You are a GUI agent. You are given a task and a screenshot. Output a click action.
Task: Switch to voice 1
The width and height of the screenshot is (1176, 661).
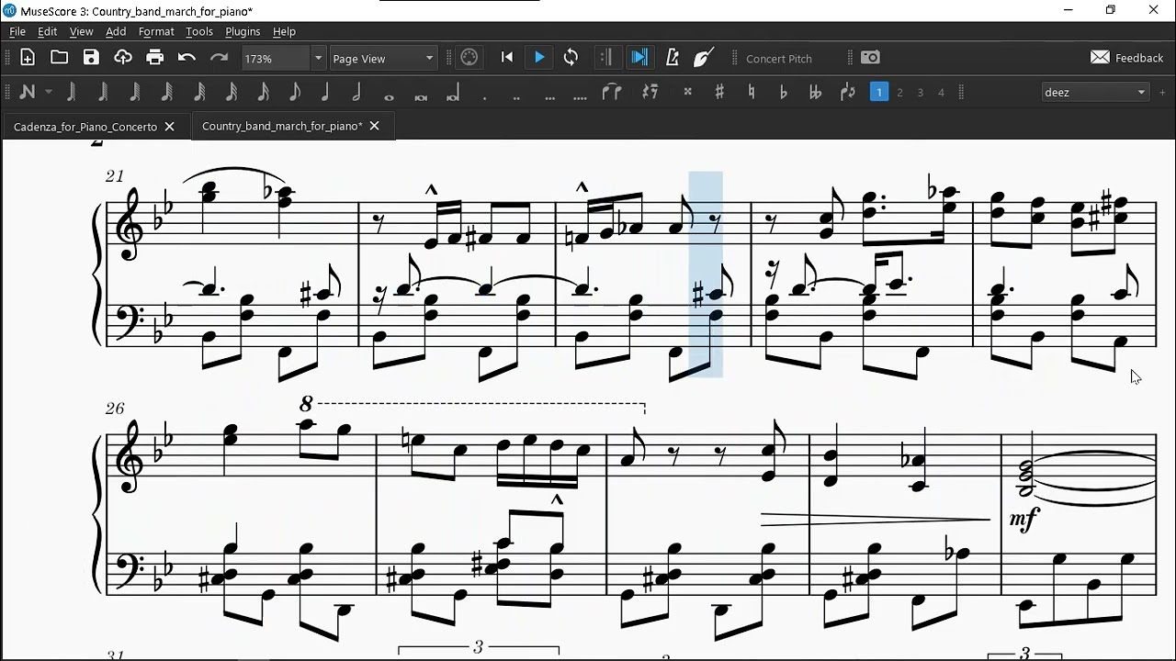(879, 92)
